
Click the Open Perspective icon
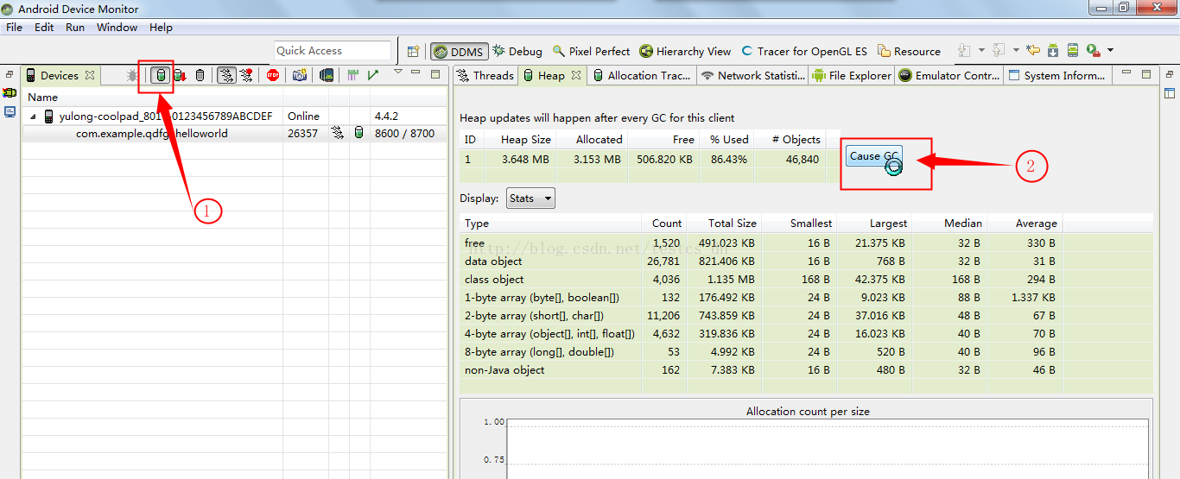(x=414, y=52)
